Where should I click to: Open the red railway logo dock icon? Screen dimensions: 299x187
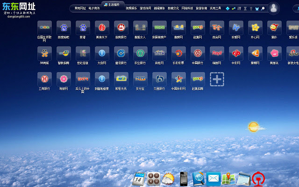point(258,179)
